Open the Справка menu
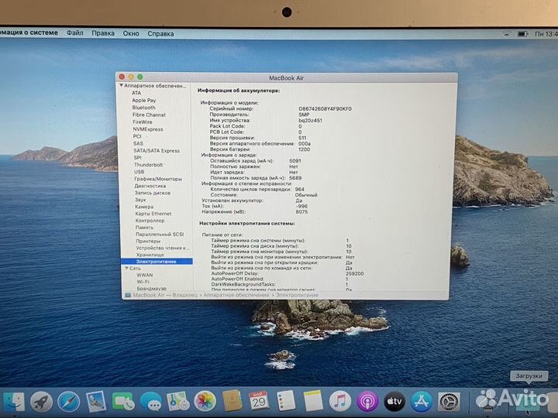This screenshot has width=558, height=418. coord(160,34)
